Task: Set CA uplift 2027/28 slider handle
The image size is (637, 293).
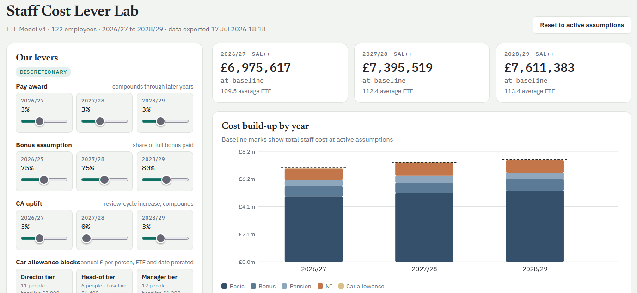Action: click(86, 238)
